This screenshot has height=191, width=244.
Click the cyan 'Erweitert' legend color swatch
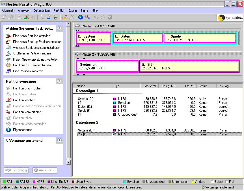124,181
